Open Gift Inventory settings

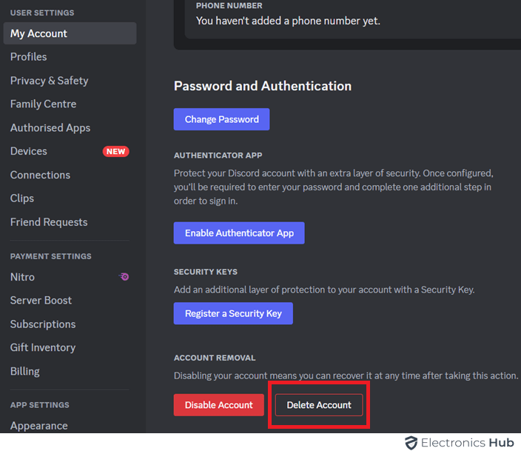click(x=43, y=347)
